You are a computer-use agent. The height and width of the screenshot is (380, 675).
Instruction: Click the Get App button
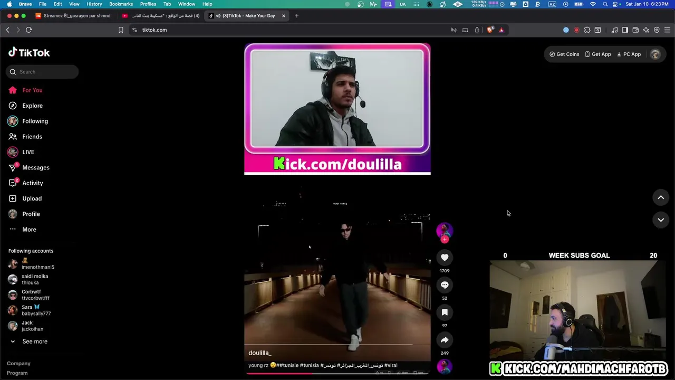(x=598, y=54)
